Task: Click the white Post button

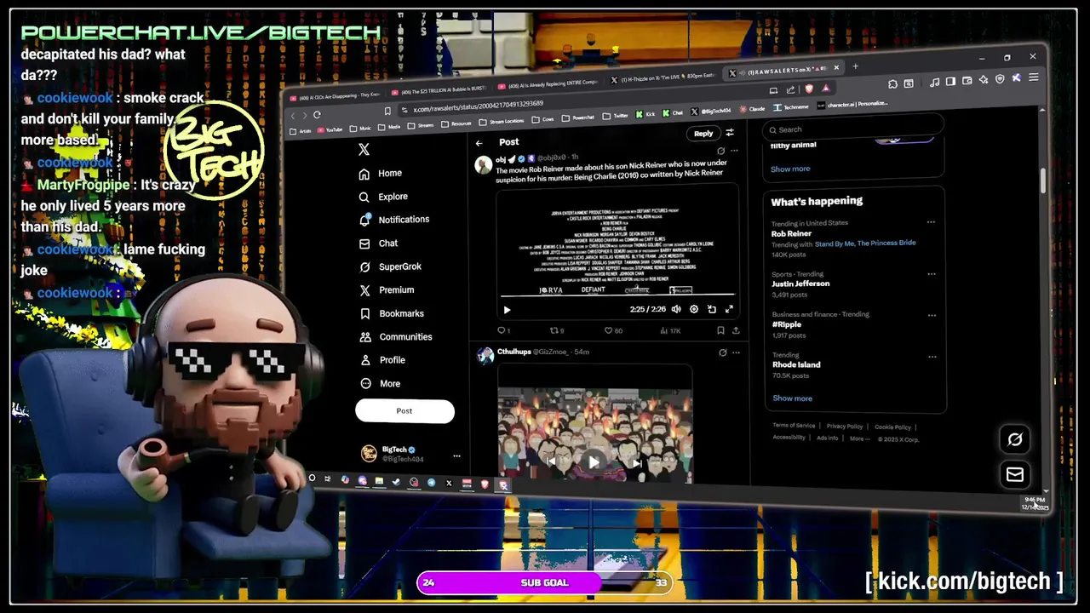Action: [404, 411]
